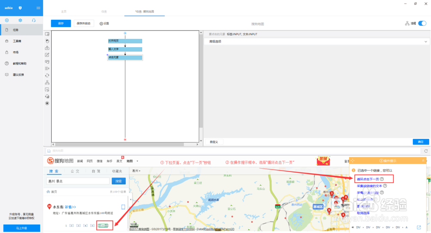This screenshot has height=233, width=431.
Task: Click the send-to-phone icon beside 水东街
Action: [123, 207]
